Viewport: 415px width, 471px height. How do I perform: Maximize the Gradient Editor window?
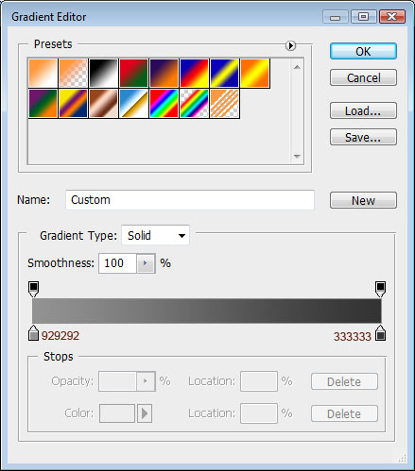pyautogui.click(x=363, y=17)
